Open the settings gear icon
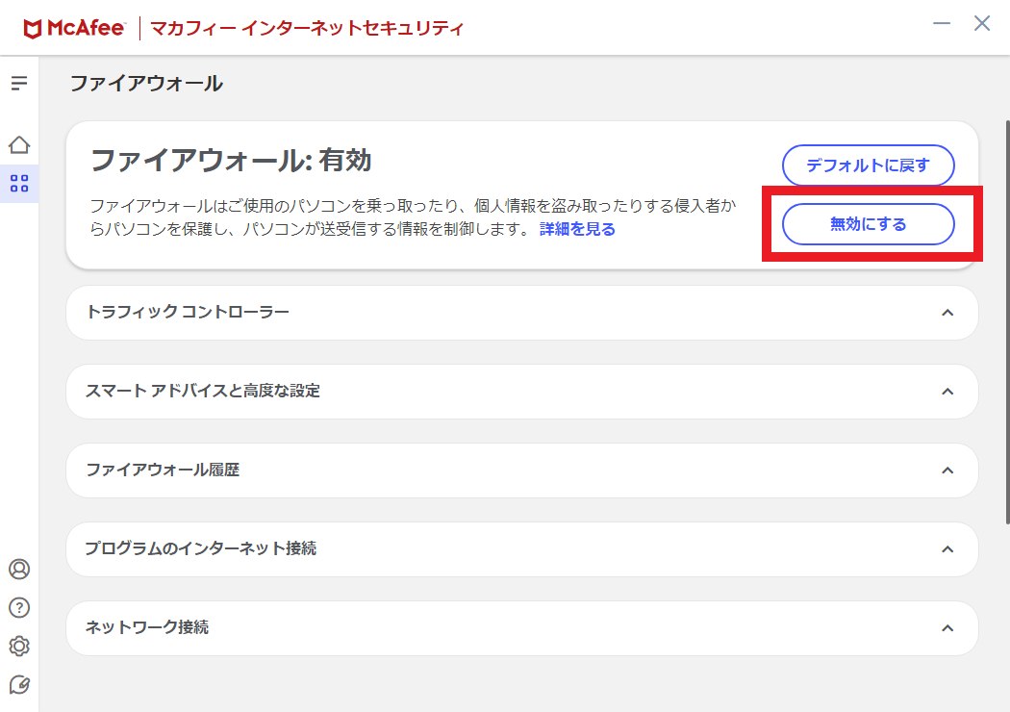This screenshot has height=712, width=1010. (19, 647)
